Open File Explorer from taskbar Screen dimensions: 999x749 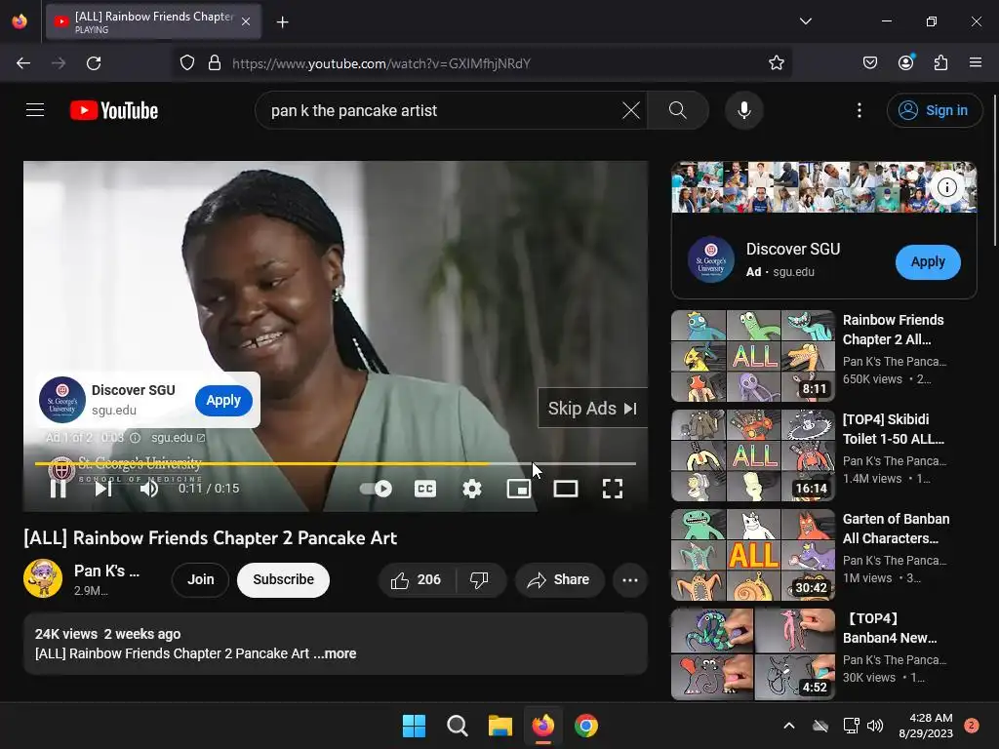500,726
